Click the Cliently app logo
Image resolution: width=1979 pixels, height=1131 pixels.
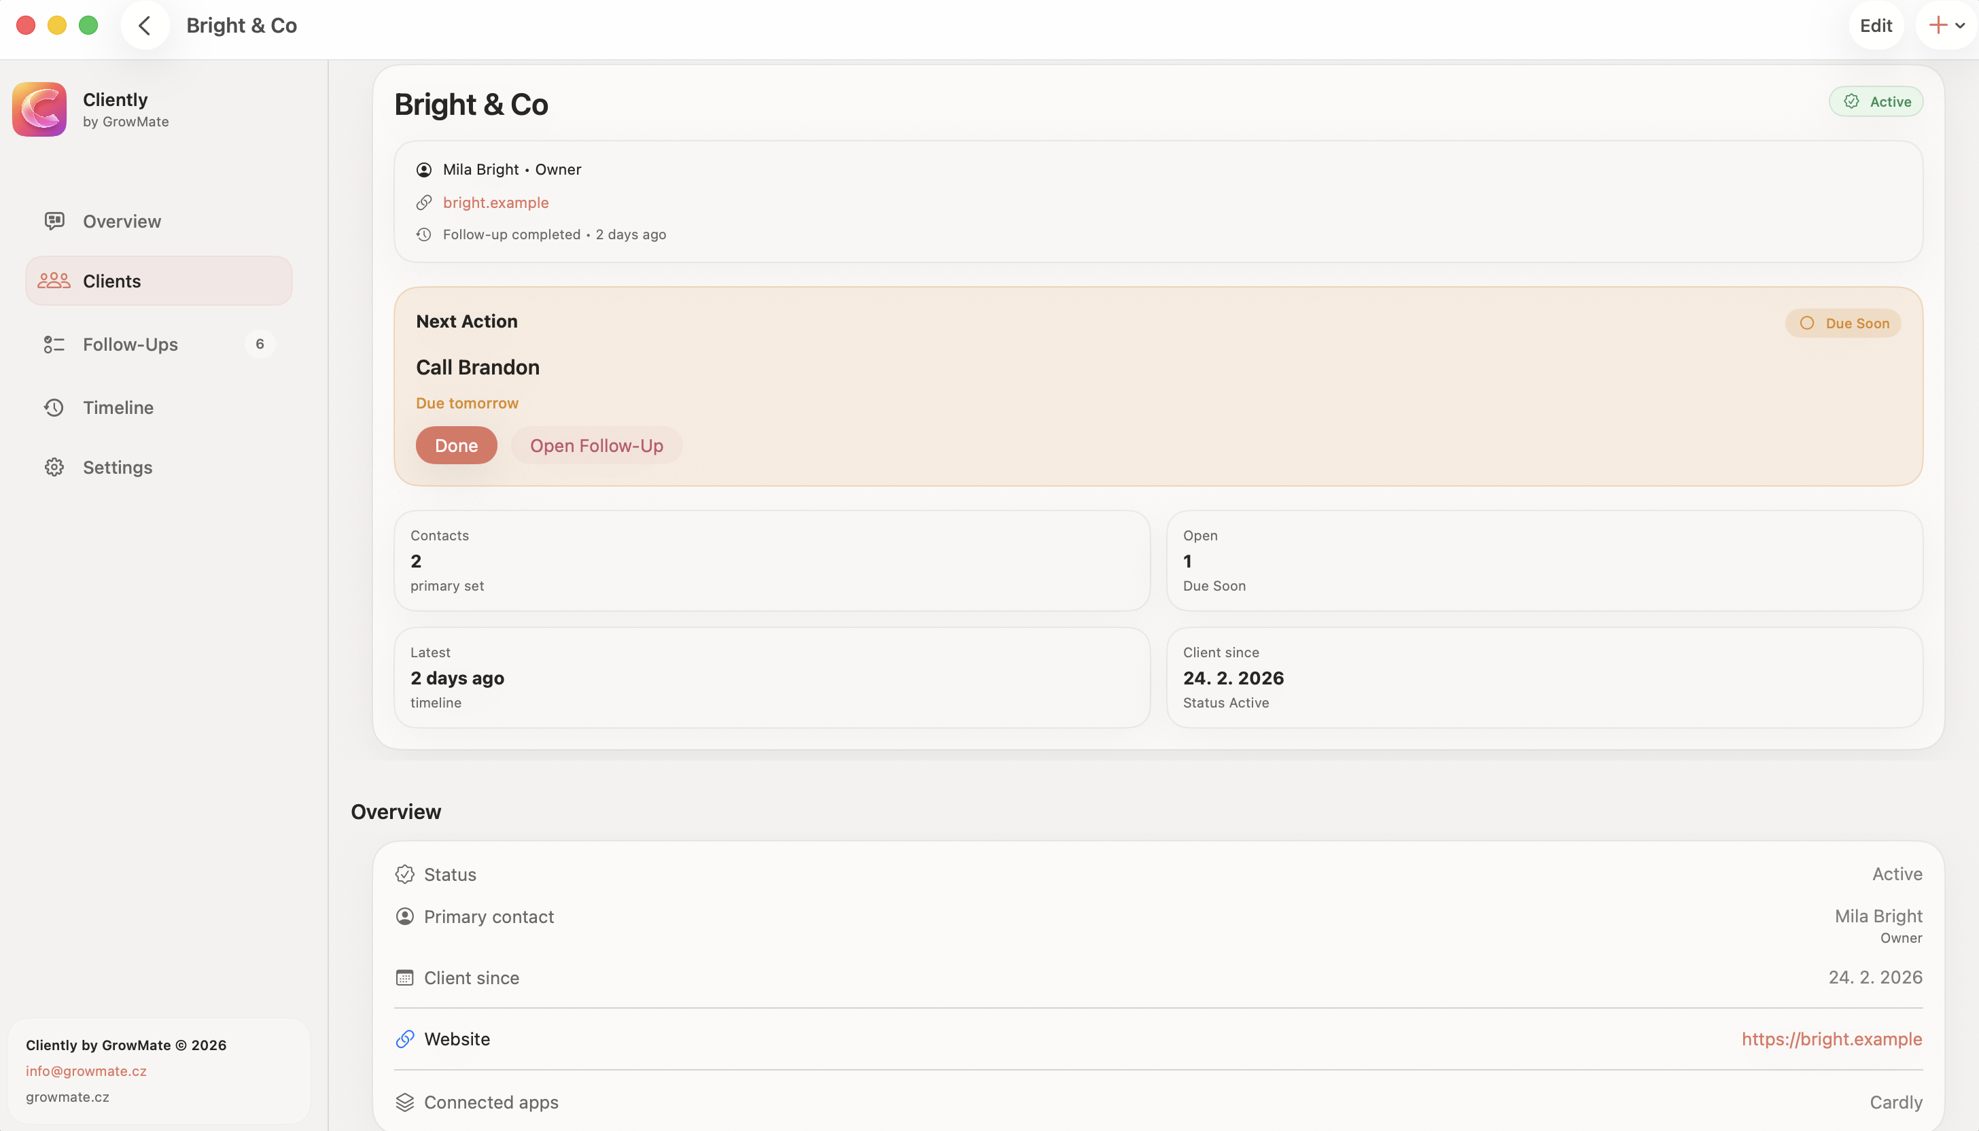point(39,109)
